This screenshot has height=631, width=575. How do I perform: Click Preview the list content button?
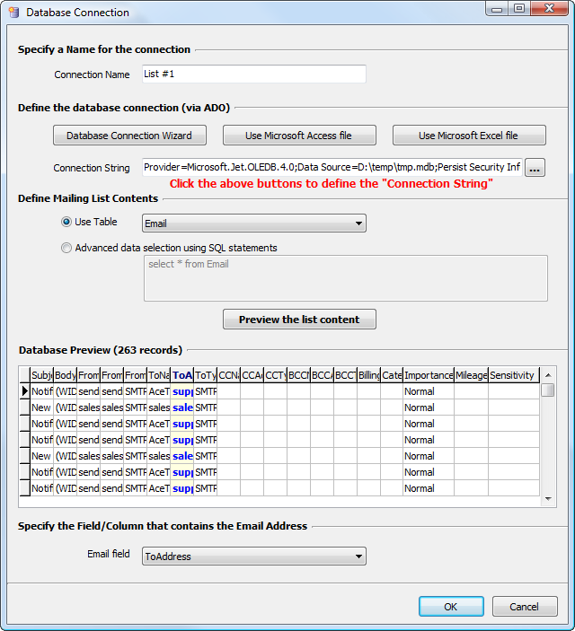299,320
